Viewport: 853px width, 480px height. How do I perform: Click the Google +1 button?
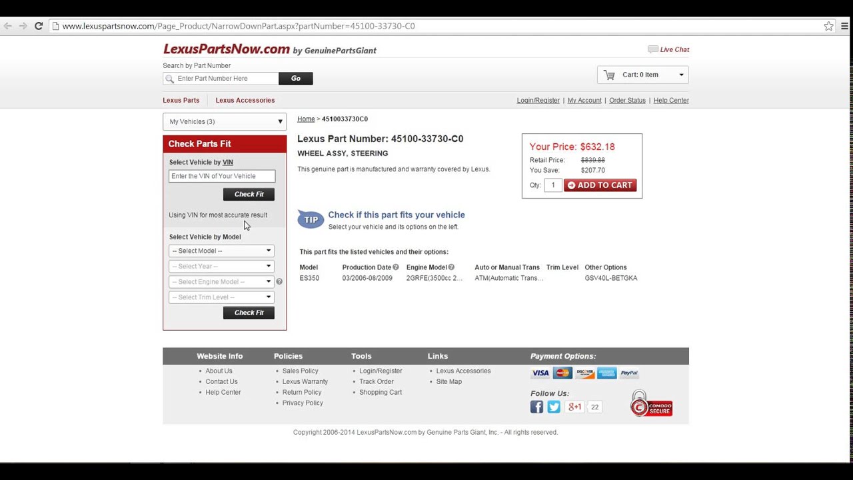coord(574,407)
